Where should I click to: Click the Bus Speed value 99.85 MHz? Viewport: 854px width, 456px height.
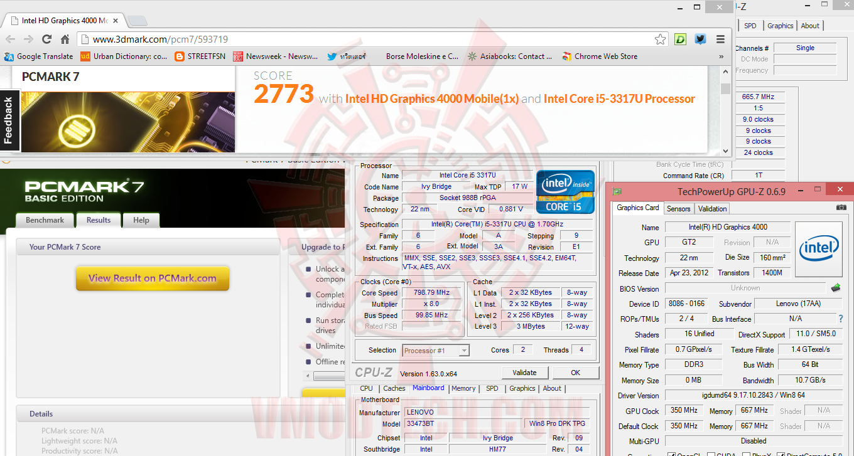point(432,315)
